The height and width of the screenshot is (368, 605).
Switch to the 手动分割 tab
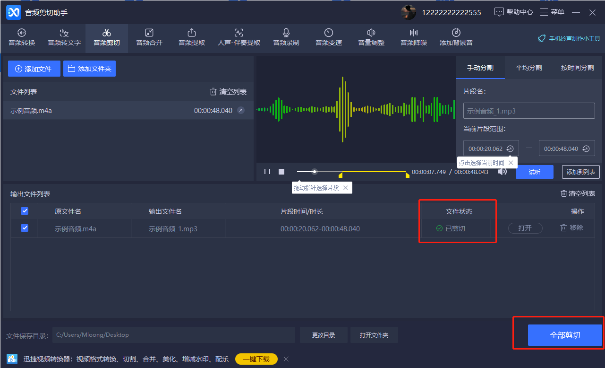pyautogui.click(x=480, y=68)
